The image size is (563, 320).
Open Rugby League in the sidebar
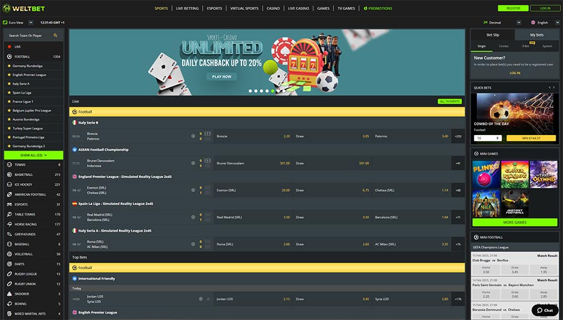[33, 274]
